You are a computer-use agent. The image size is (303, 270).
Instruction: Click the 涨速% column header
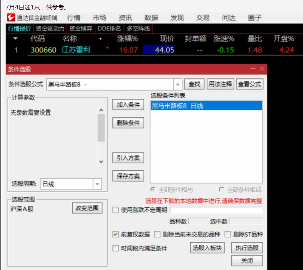tap(224, 39)
